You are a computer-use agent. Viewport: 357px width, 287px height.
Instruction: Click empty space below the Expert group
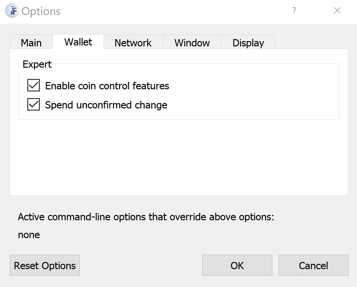[179, 157]
